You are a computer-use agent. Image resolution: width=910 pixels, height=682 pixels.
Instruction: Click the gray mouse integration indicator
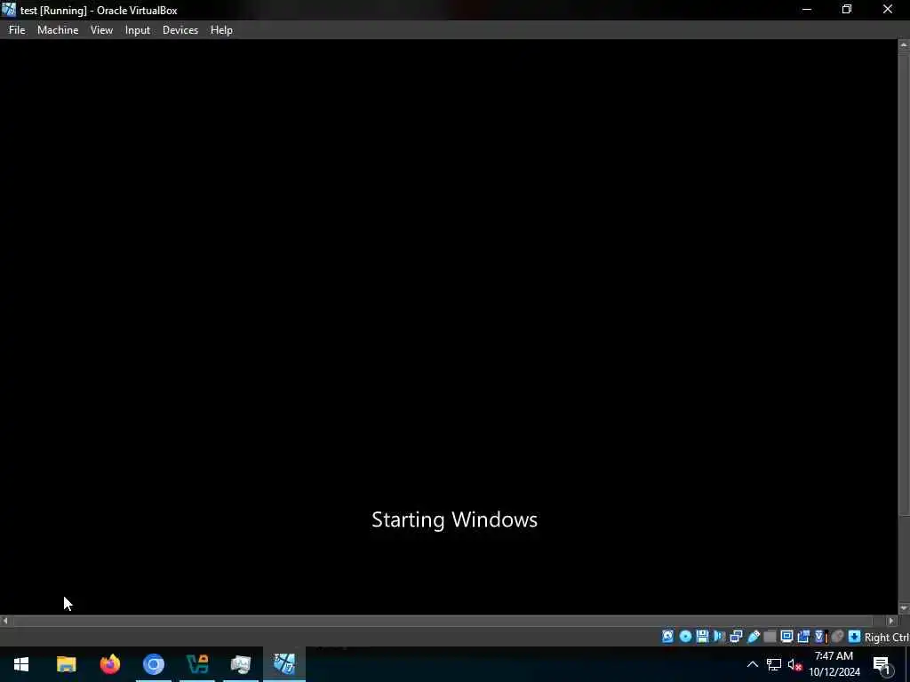click(x=837, y=637)
